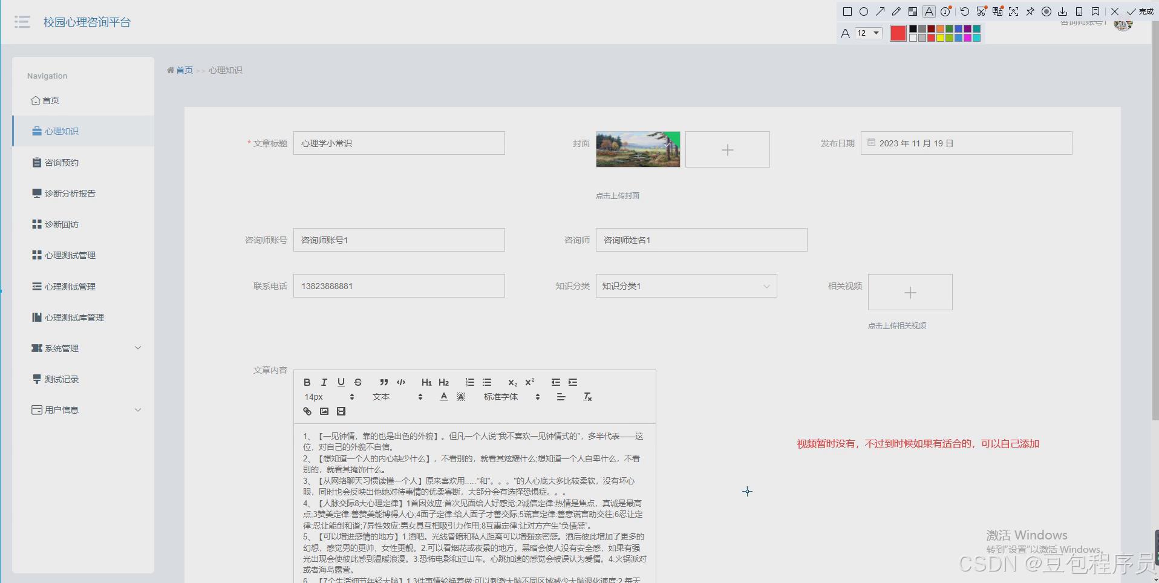Pin the screenshot to screen

1030,11
